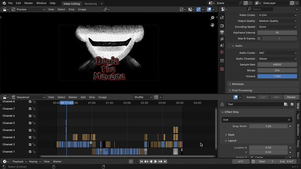Jump to next keyframe

160,161
